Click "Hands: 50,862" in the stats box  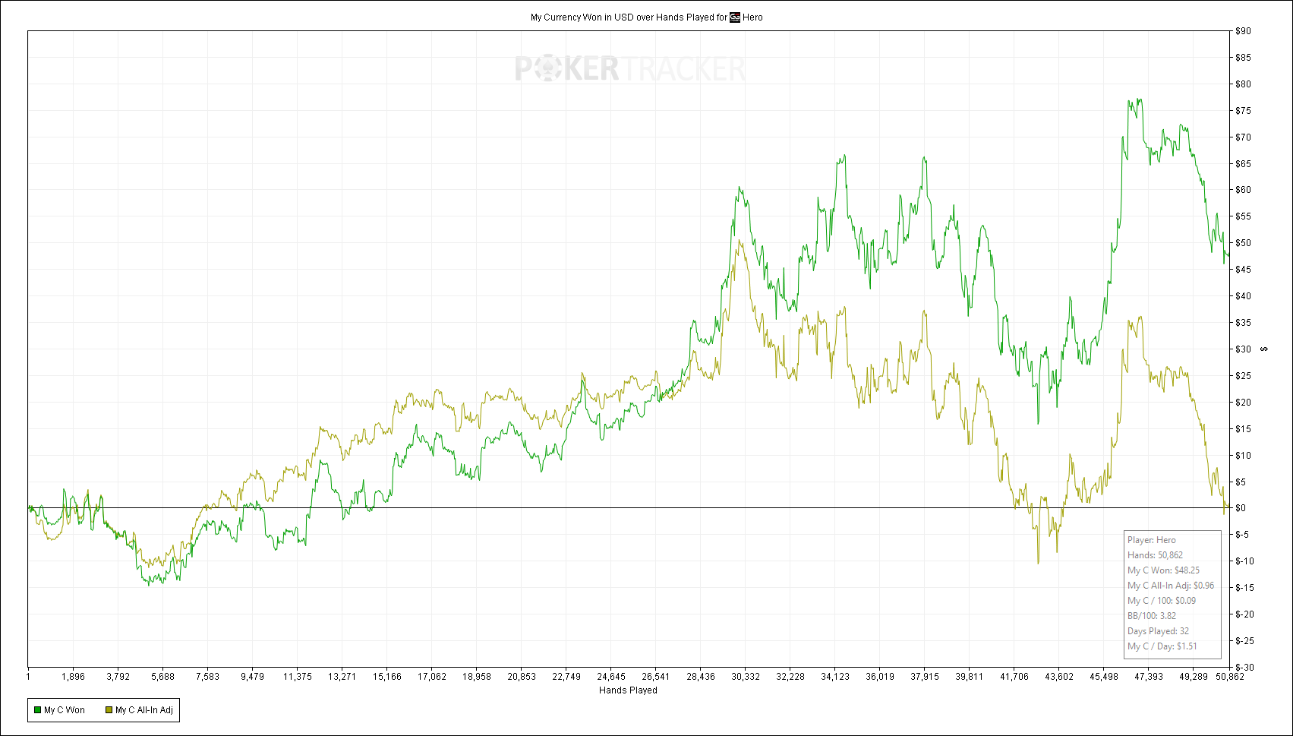pos(1155,555)
